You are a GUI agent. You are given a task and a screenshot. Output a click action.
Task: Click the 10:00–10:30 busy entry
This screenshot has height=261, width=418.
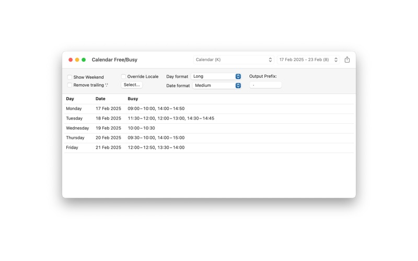(x=141, y=128)
